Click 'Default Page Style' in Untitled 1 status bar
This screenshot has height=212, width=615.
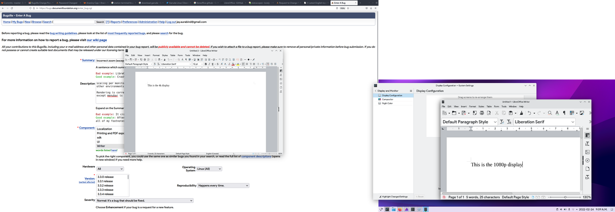pos(515,197)
